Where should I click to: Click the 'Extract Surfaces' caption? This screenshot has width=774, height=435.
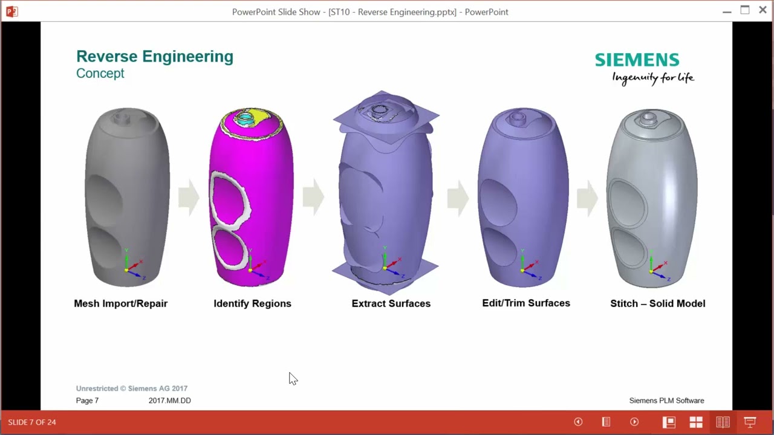pos(391,303)
